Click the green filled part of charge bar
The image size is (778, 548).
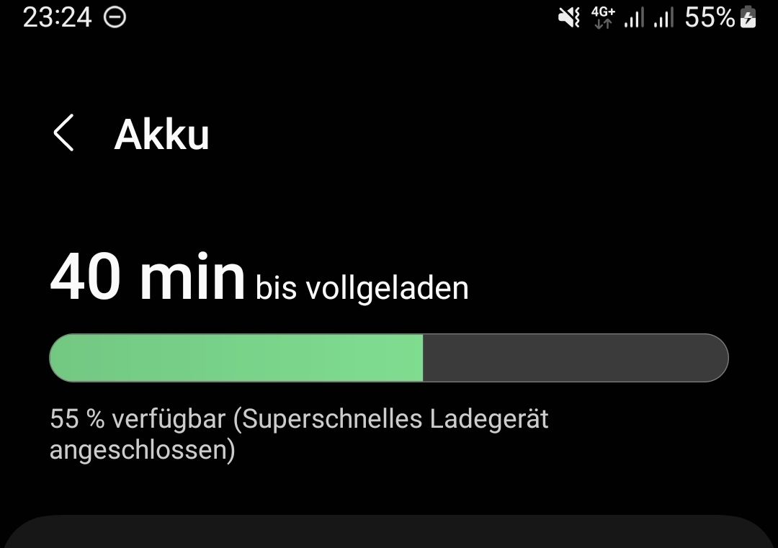coord(236,358)
